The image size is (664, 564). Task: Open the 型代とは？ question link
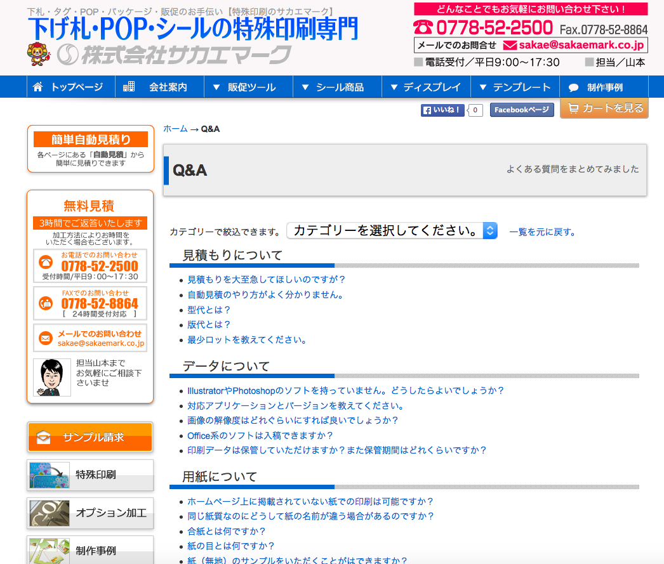209,310
